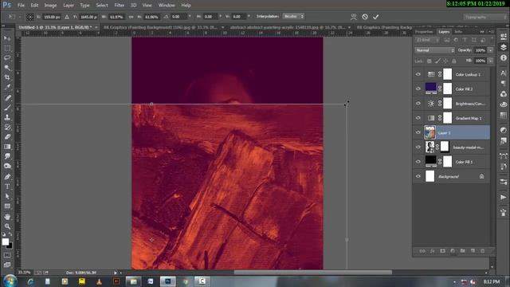
Task: Select the Blur tool
Action: (7, 156)
